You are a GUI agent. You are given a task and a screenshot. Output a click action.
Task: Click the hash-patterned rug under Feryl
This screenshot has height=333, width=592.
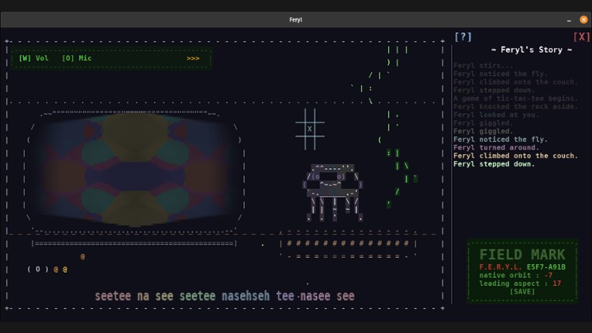tap(347, 243)
